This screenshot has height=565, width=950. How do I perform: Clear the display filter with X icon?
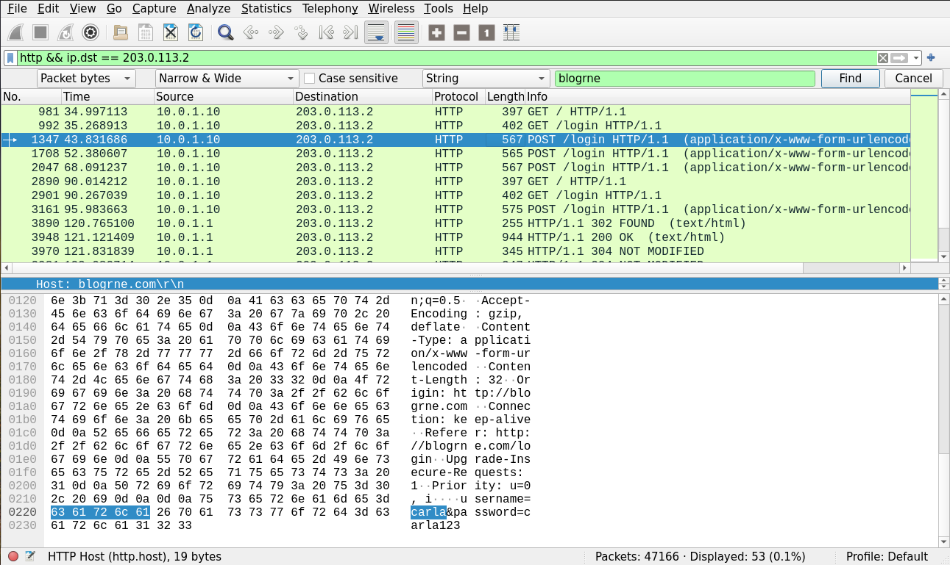coord(882,58)
